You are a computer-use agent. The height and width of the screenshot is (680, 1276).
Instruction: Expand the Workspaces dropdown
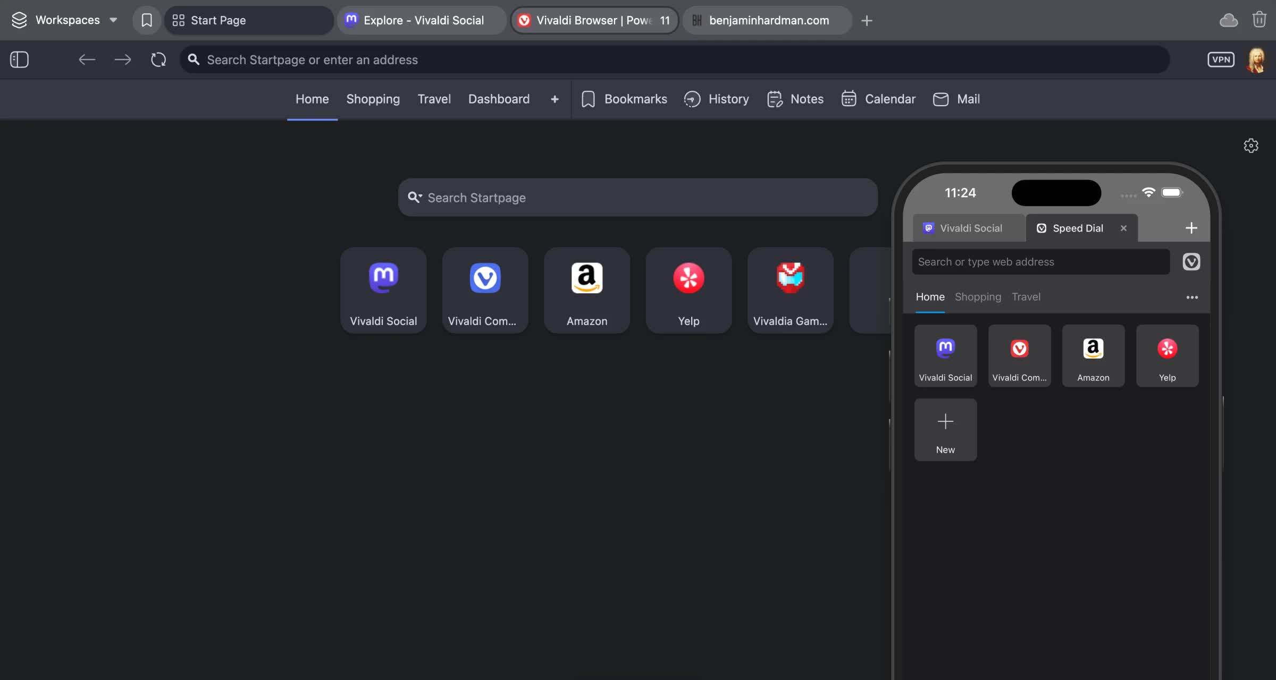point(64,20)
